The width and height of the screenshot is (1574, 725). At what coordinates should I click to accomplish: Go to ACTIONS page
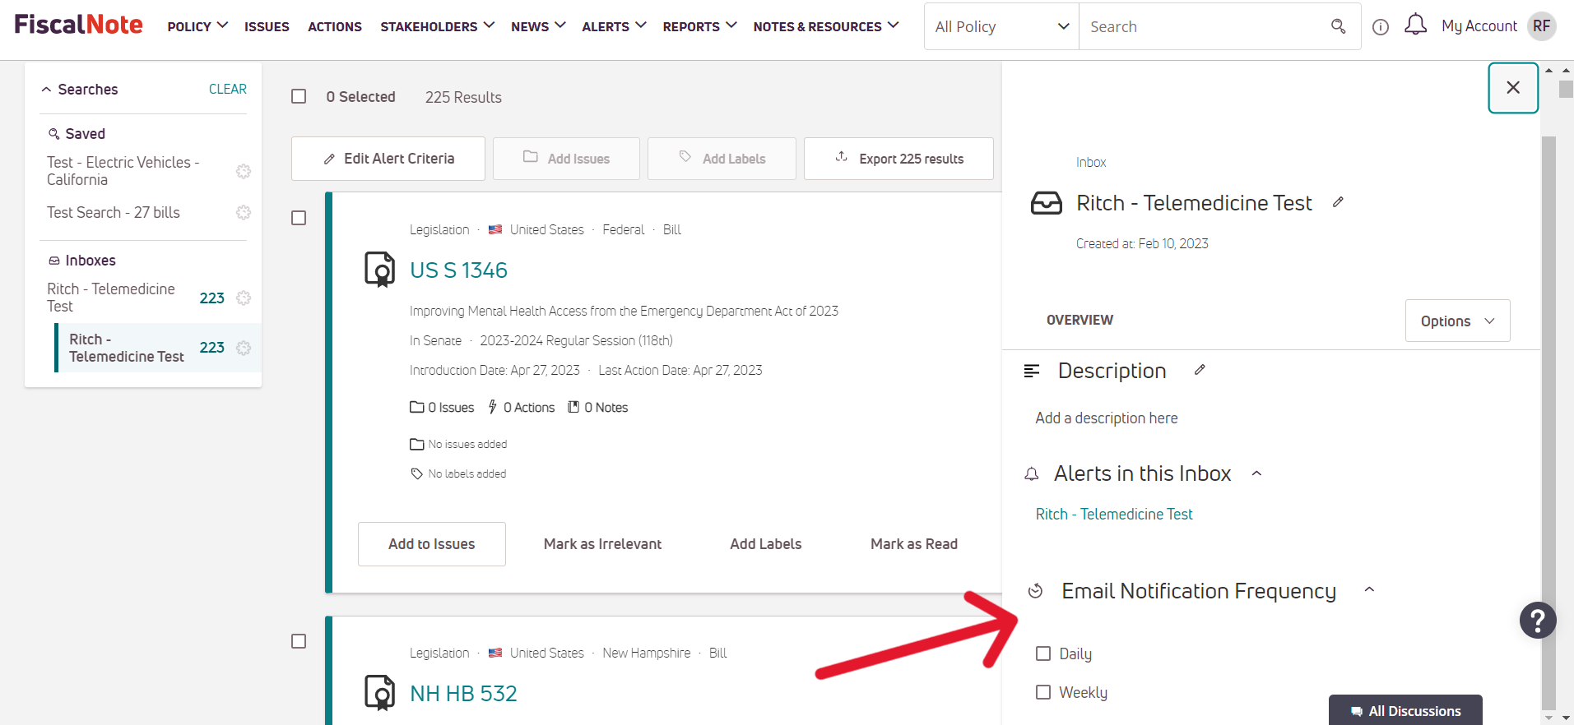(335, 26)
